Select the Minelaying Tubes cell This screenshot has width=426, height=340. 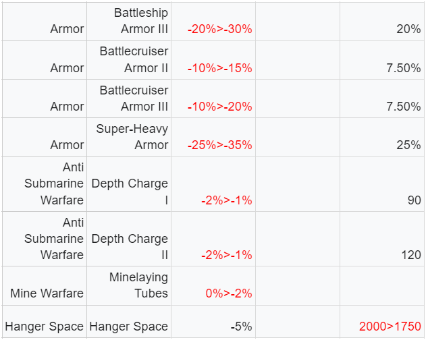tap(129, 285)
